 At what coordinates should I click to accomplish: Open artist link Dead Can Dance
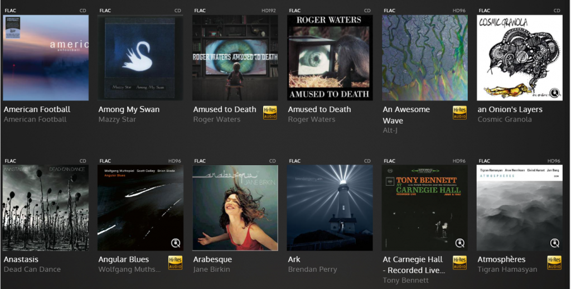32,269
